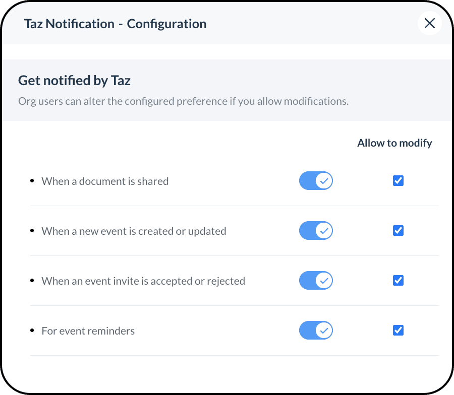
Task: Uncheck allow to modify for document shared
Action: coord(398,181)
